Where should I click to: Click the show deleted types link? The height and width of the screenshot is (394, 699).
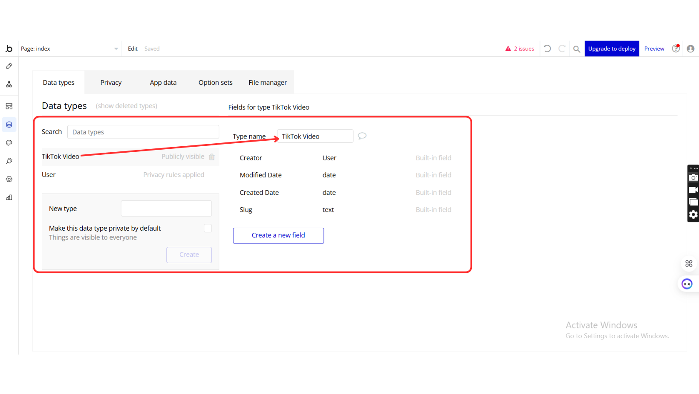pos(127,106)
